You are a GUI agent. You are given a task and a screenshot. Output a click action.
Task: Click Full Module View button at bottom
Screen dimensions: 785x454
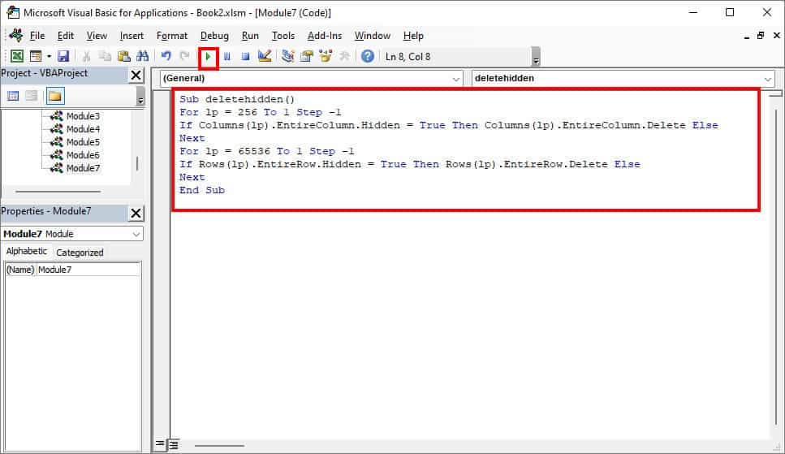[x=173, y=444]
